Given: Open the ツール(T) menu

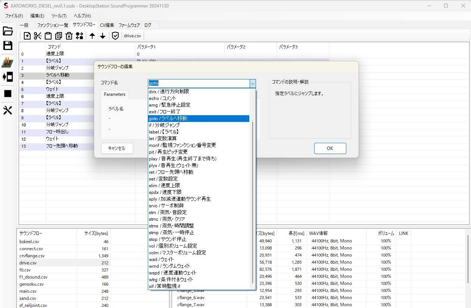Looking at the screenshot, I should point(59,16).
